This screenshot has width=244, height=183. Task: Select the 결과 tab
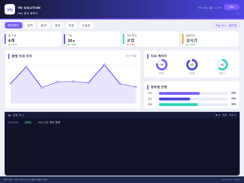click(x=57, y=25)
